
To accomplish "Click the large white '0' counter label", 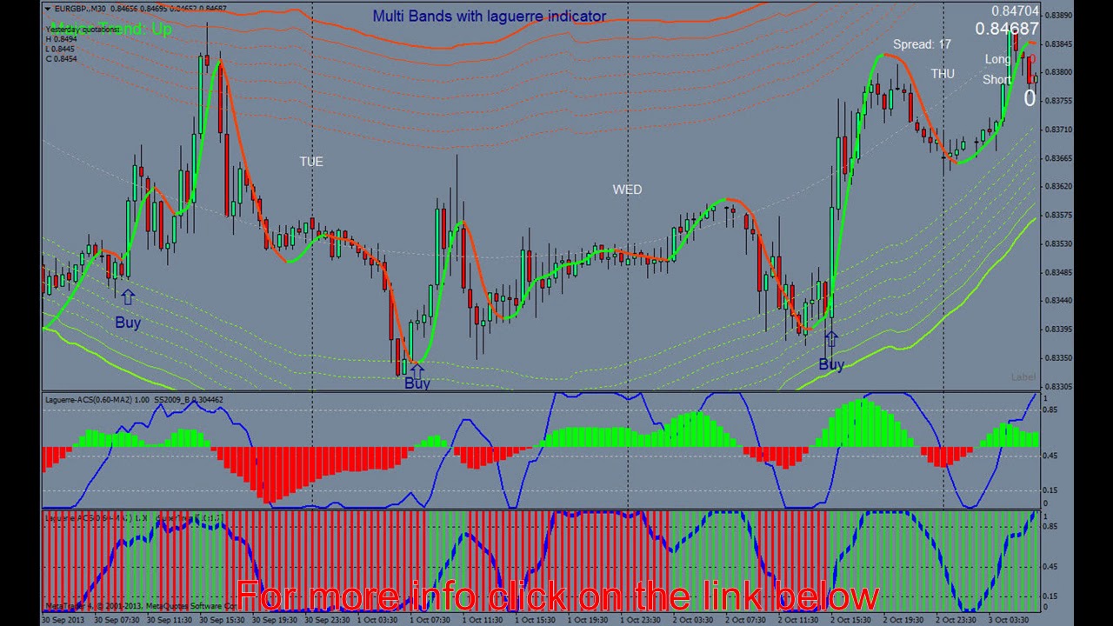I will (x=1030, y=98).
